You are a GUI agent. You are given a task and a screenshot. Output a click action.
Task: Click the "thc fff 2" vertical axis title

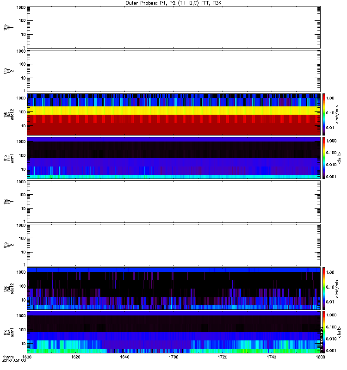(8, 245)
